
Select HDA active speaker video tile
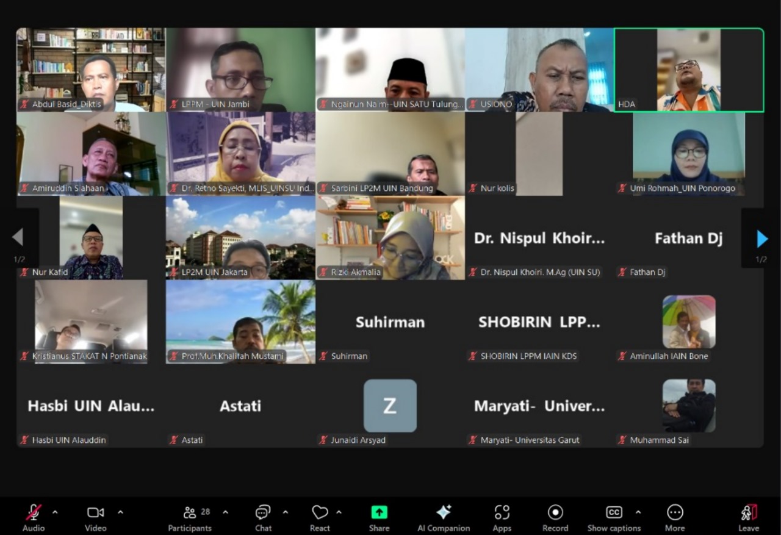(x=689, y=70)
